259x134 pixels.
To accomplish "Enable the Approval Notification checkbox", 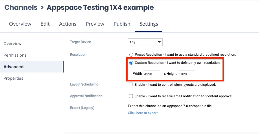I will click(131, 96).
